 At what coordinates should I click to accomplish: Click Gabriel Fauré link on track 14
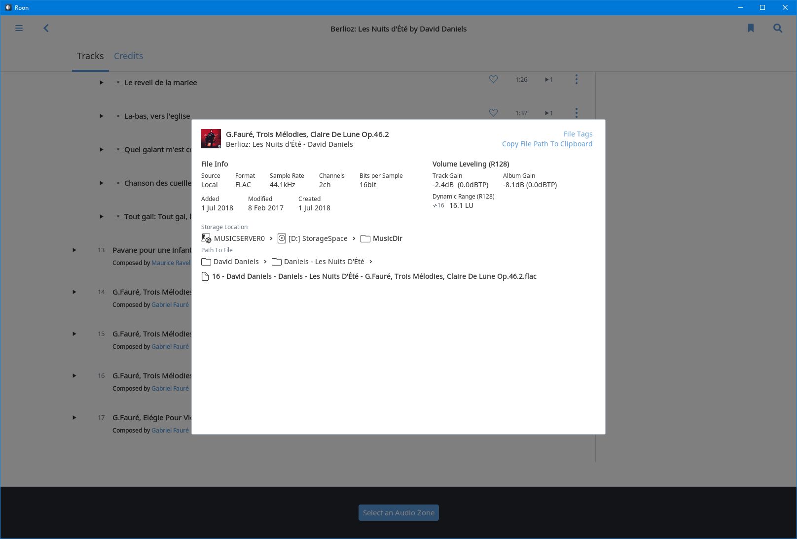170,305
